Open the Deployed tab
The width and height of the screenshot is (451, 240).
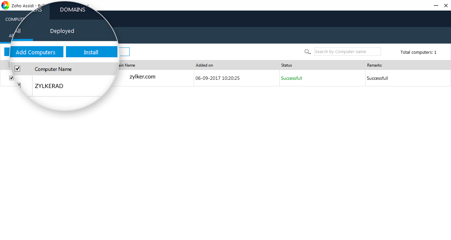(62, 31)
